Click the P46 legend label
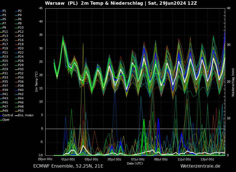Viewport: 236px width, 172px height. [x=21, y=103]
